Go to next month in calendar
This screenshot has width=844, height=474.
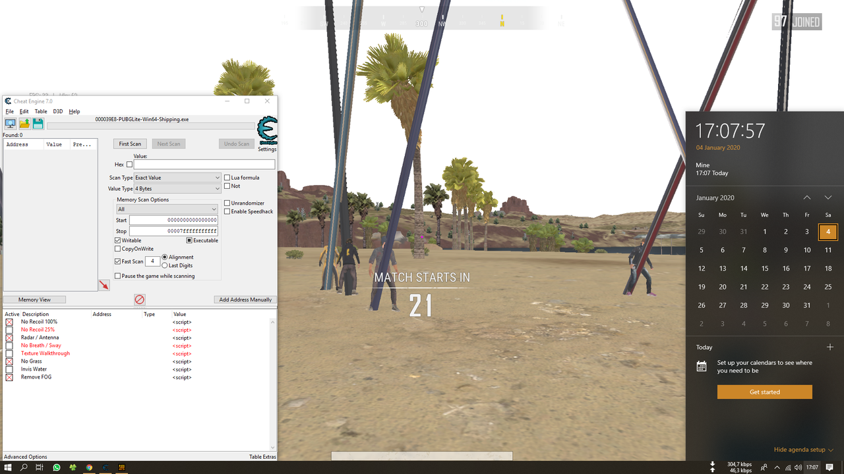pyautogui.click(x=828, y=197)
